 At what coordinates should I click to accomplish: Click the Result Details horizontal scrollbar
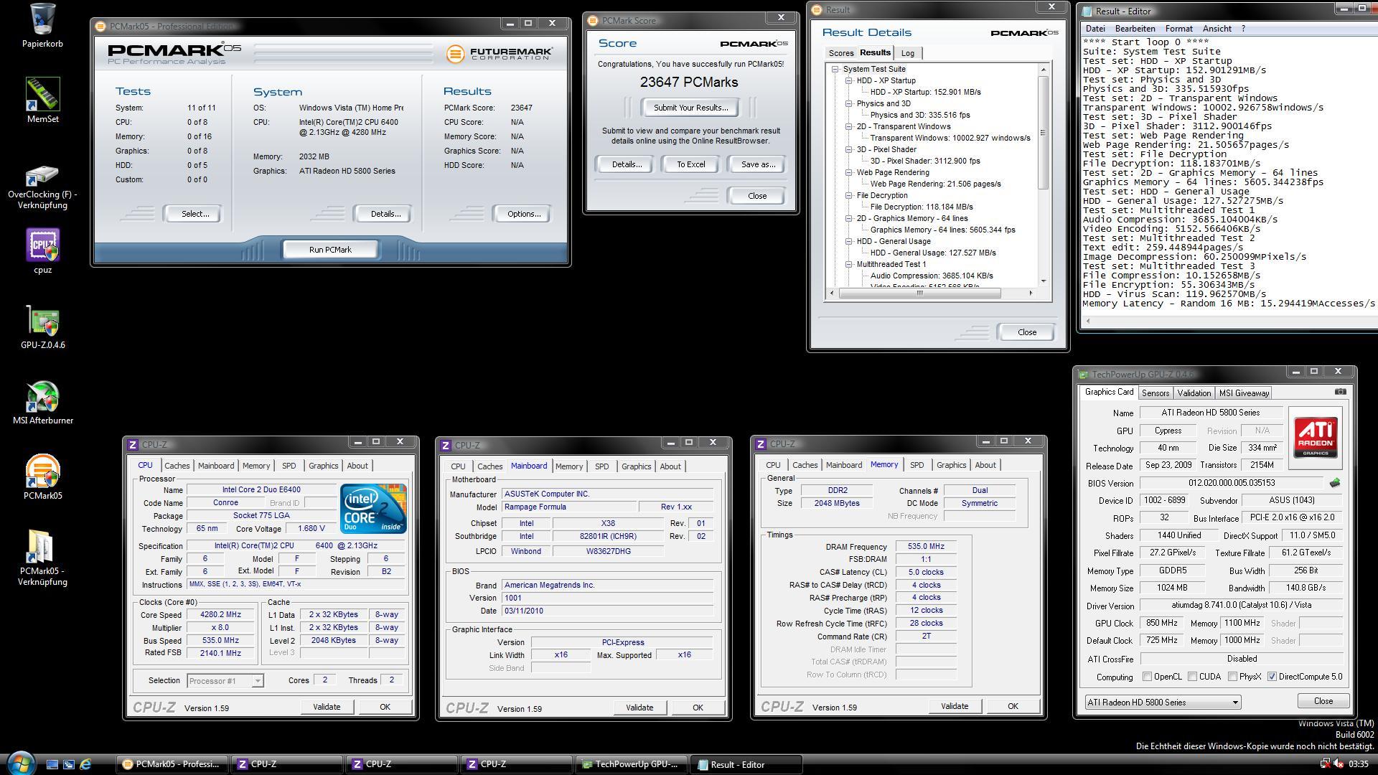tap(932, 293)
